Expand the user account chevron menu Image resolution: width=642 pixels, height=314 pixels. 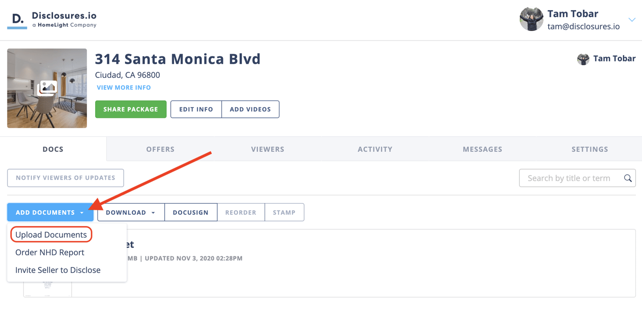click(x=632, y=20)
